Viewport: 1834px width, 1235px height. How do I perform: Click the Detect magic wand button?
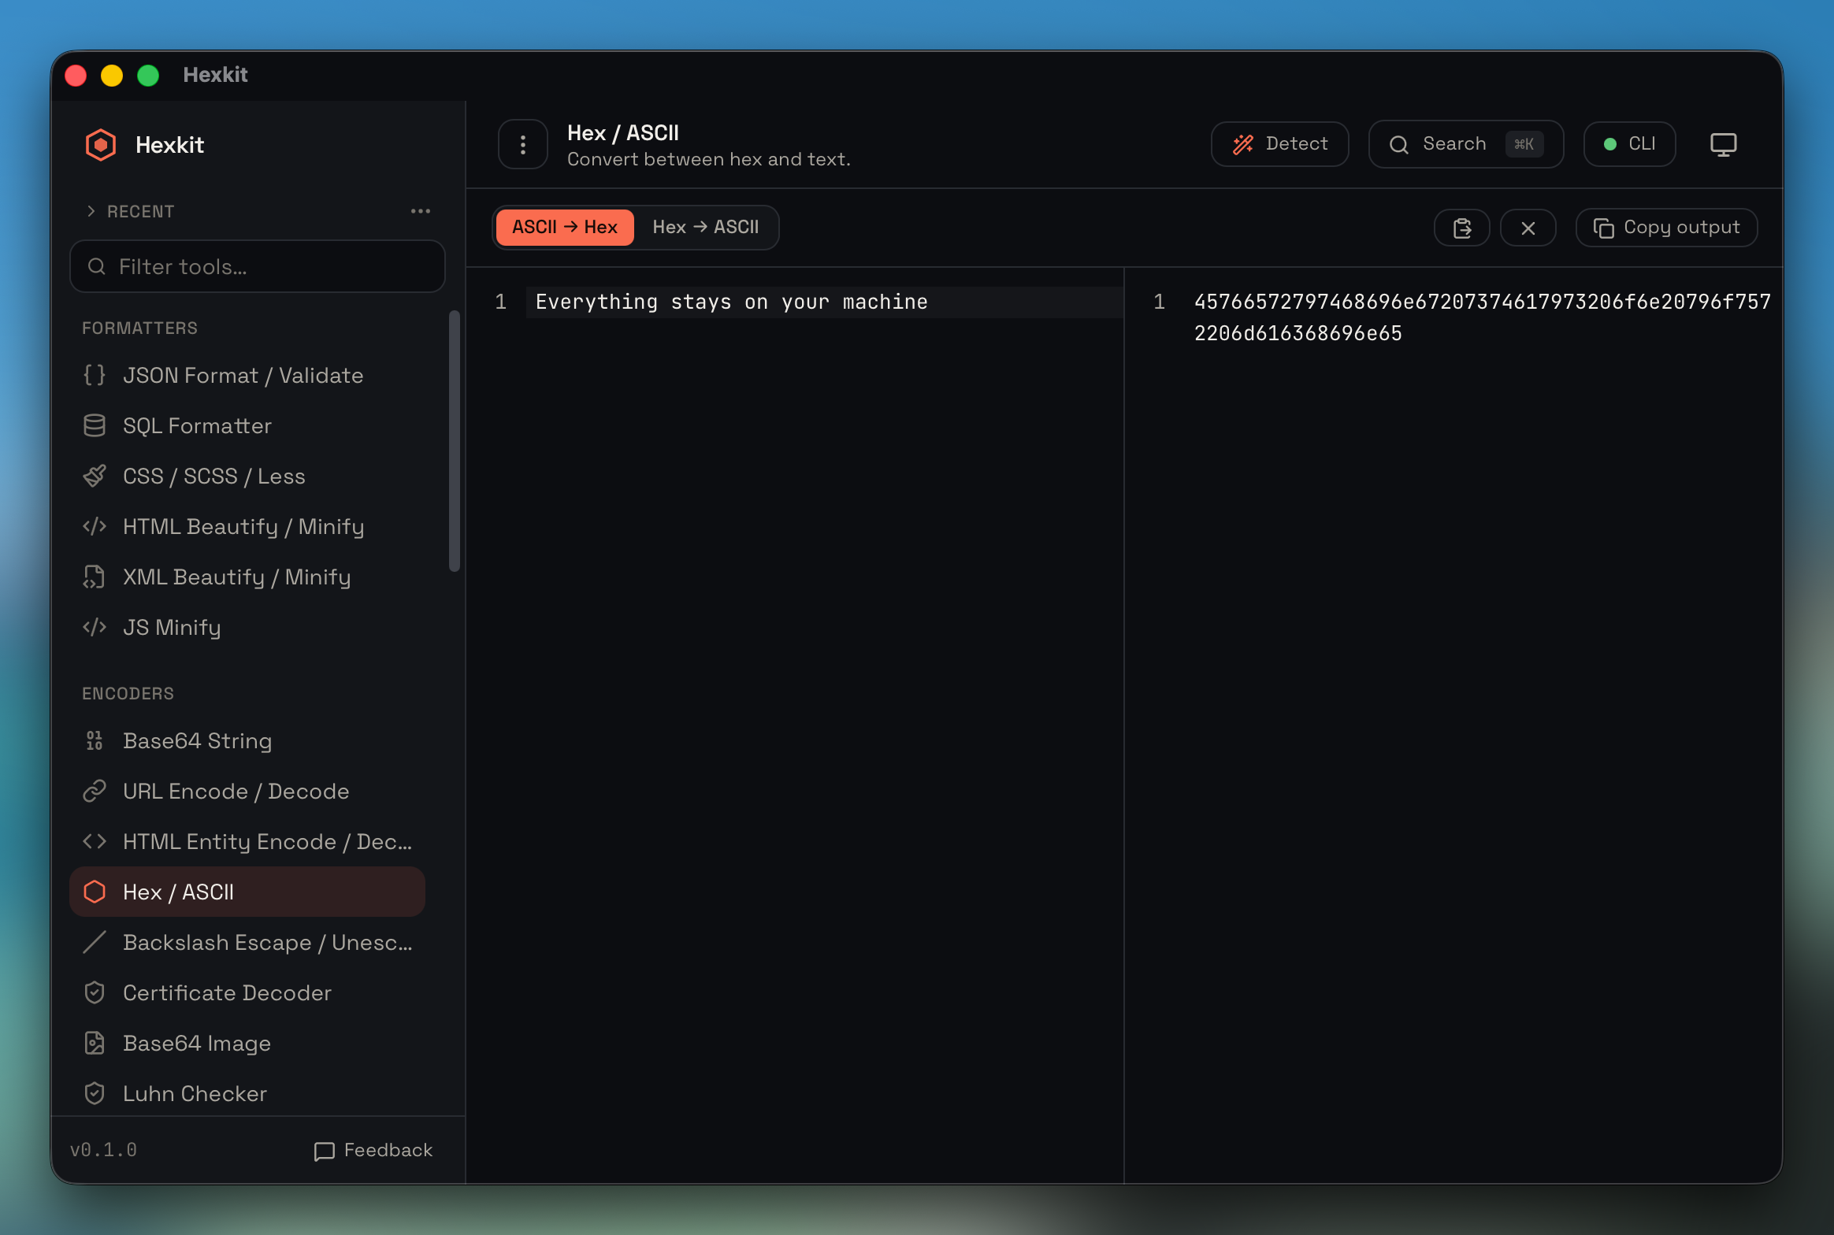1279,144
